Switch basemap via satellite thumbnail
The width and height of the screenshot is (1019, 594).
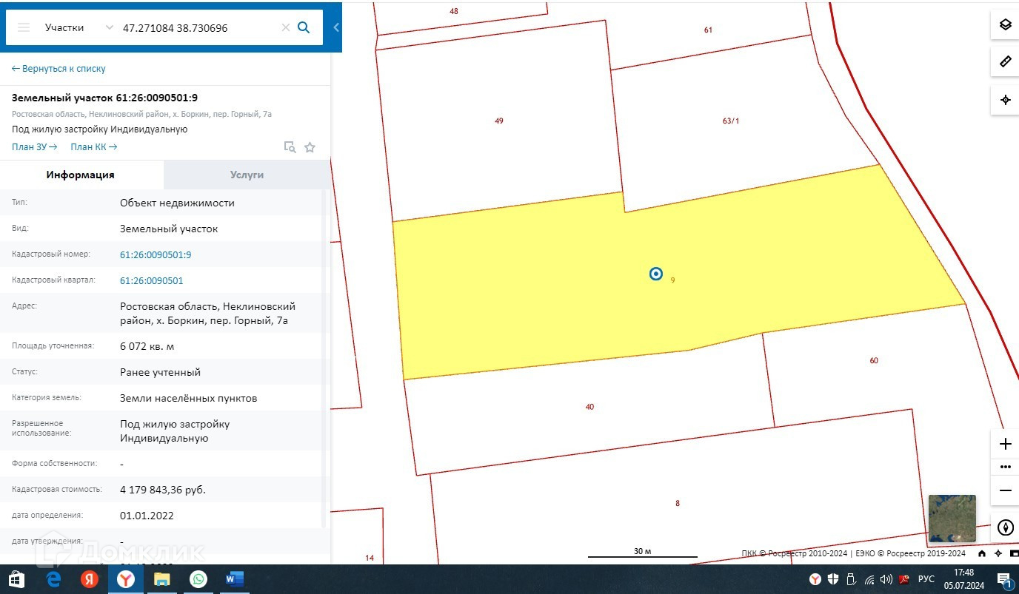[952, 519]
